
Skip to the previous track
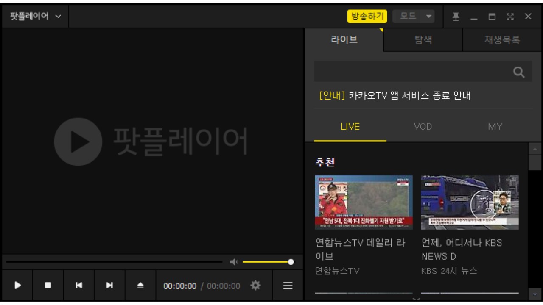tap(79, 286)
